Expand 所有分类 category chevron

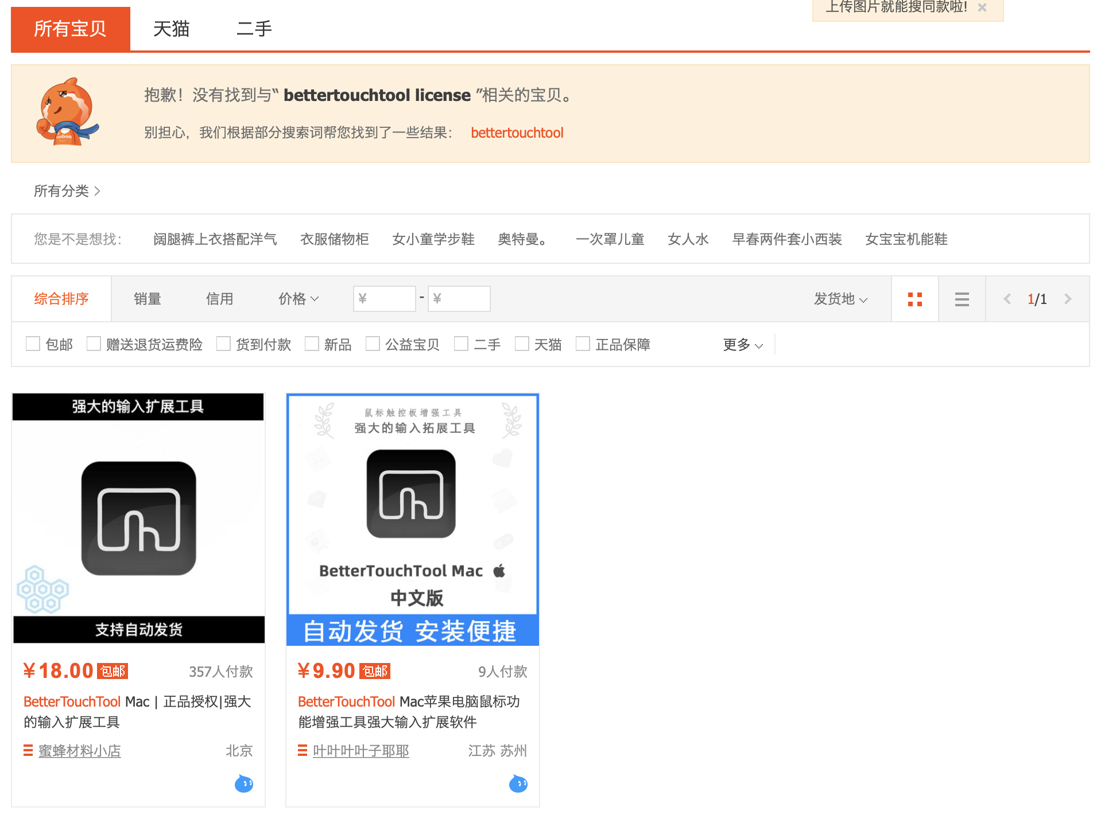(x=97, y=191)
